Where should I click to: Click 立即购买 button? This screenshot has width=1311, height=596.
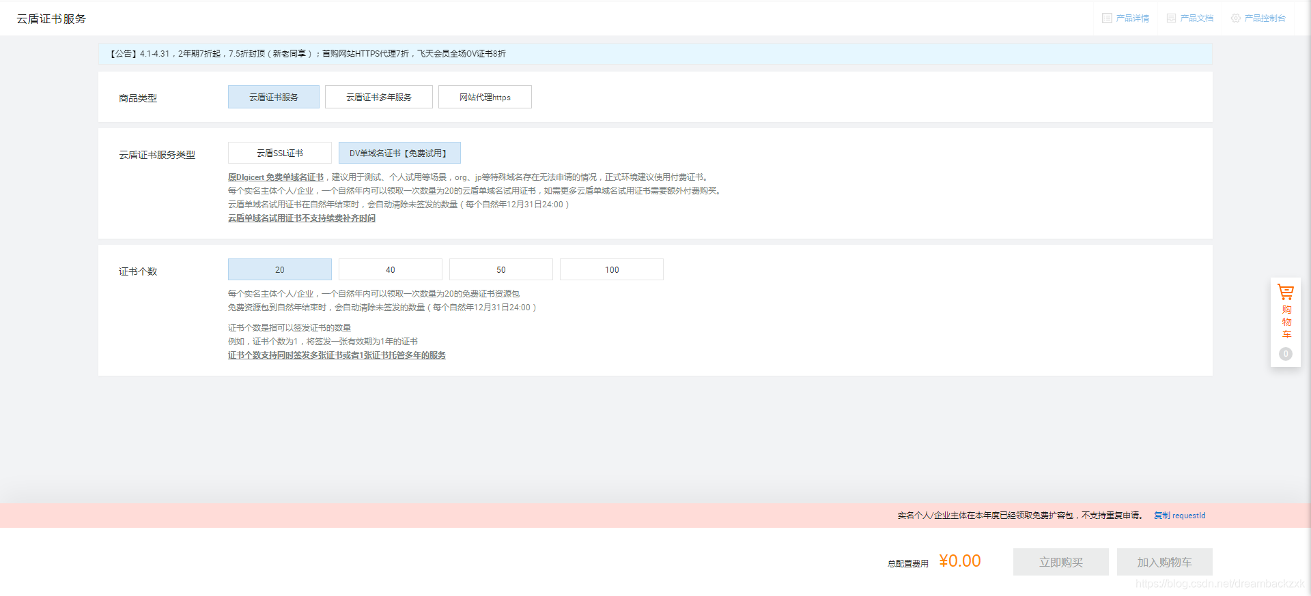(1061, 562)
